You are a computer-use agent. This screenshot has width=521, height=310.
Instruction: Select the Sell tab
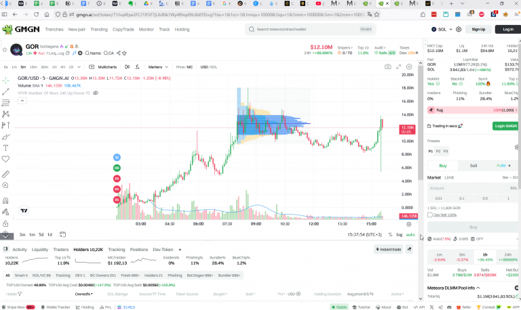click(x=473, y=165)
